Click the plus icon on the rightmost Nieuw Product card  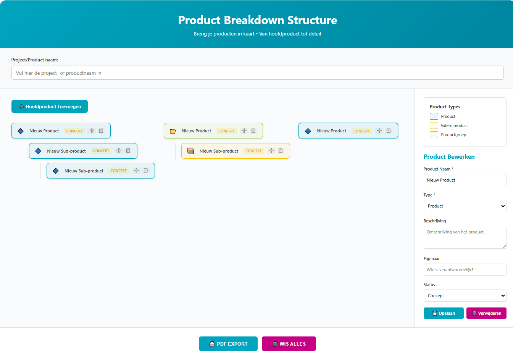[x=379, y=130]
